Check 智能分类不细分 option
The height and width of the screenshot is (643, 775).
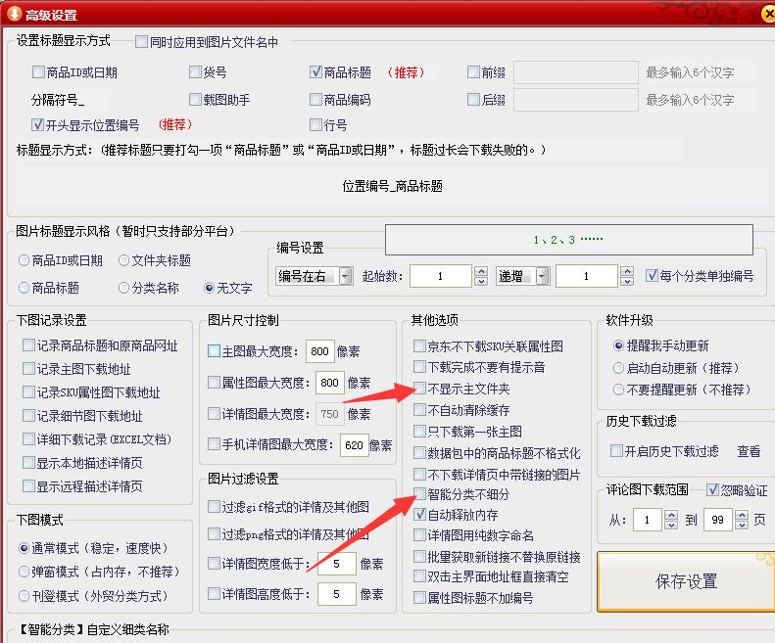tap(419, 494)
